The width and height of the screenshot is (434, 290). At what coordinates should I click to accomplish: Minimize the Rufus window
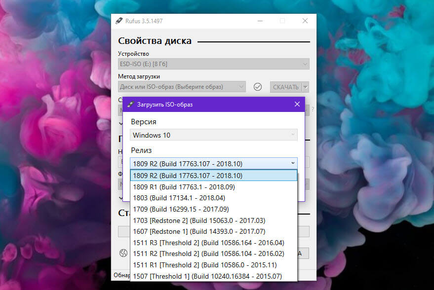260,21
